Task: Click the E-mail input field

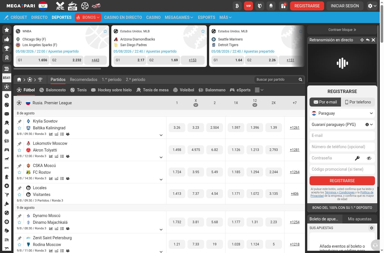Action: pos(342,136)
